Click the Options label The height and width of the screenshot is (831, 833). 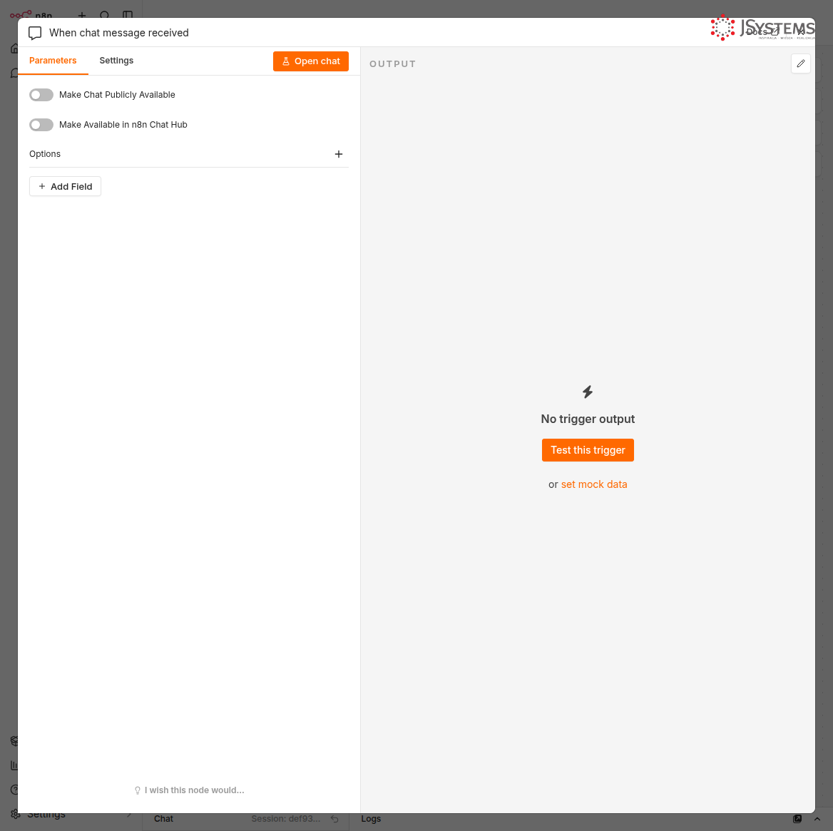45,154
